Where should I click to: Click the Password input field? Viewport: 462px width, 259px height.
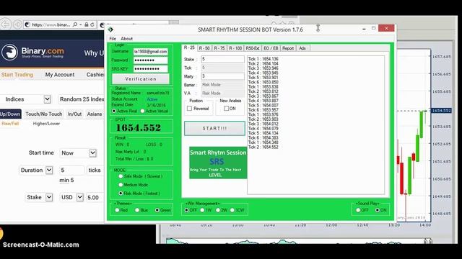coord(150,60)
